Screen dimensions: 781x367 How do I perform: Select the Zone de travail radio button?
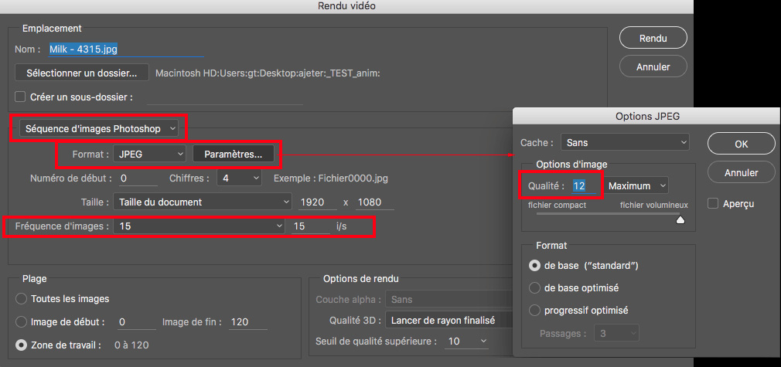pyautogui.click(x=21, y=345)
